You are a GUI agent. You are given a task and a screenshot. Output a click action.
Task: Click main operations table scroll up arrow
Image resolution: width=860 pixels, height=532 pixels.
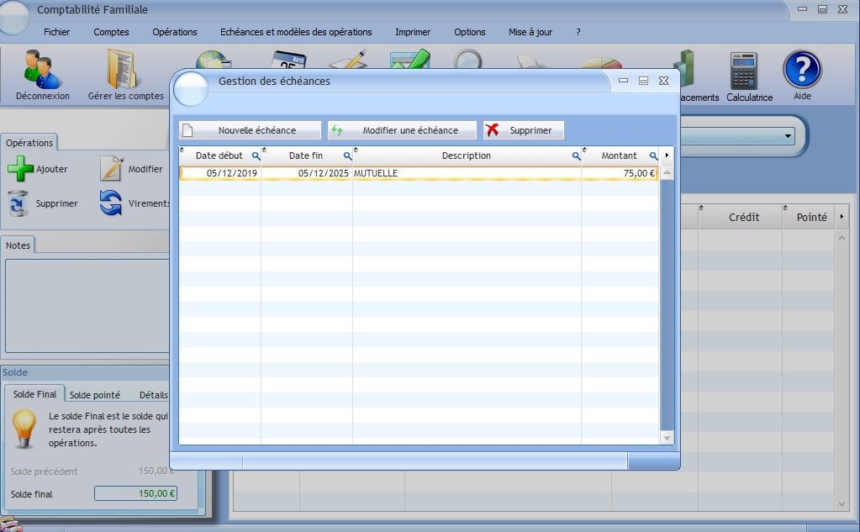pyautogui.click(x=842, y=238)
